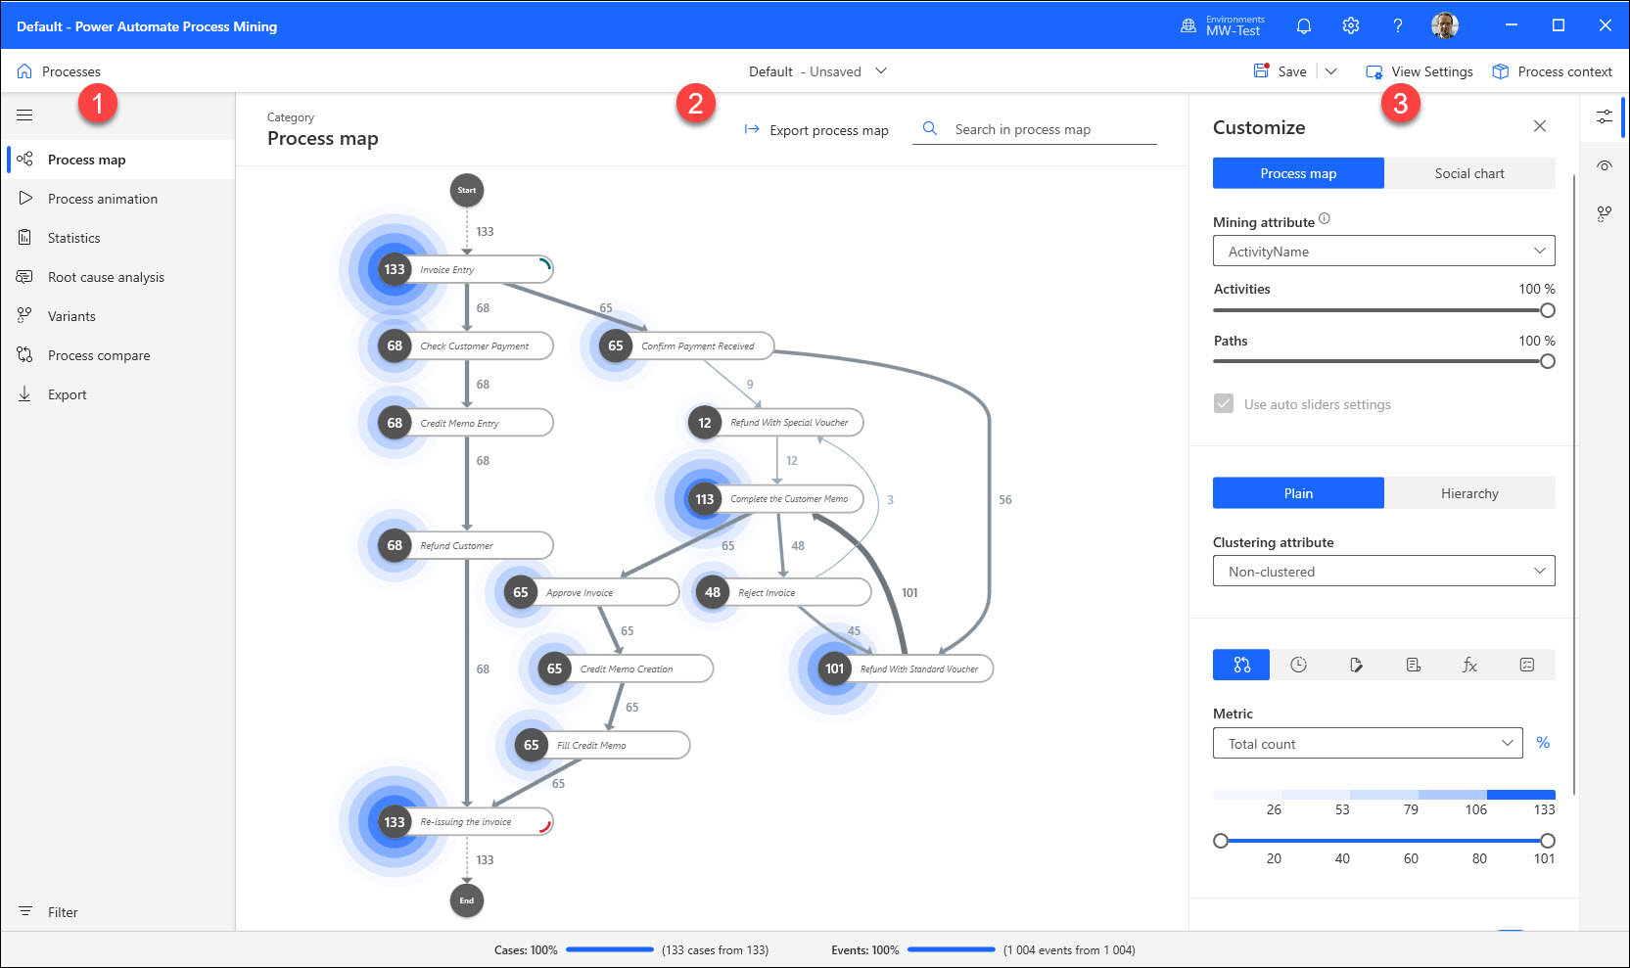The image size is (1630, 968).
Task: Open settings gear in title bar
Action: click(x=1350, y=26)
